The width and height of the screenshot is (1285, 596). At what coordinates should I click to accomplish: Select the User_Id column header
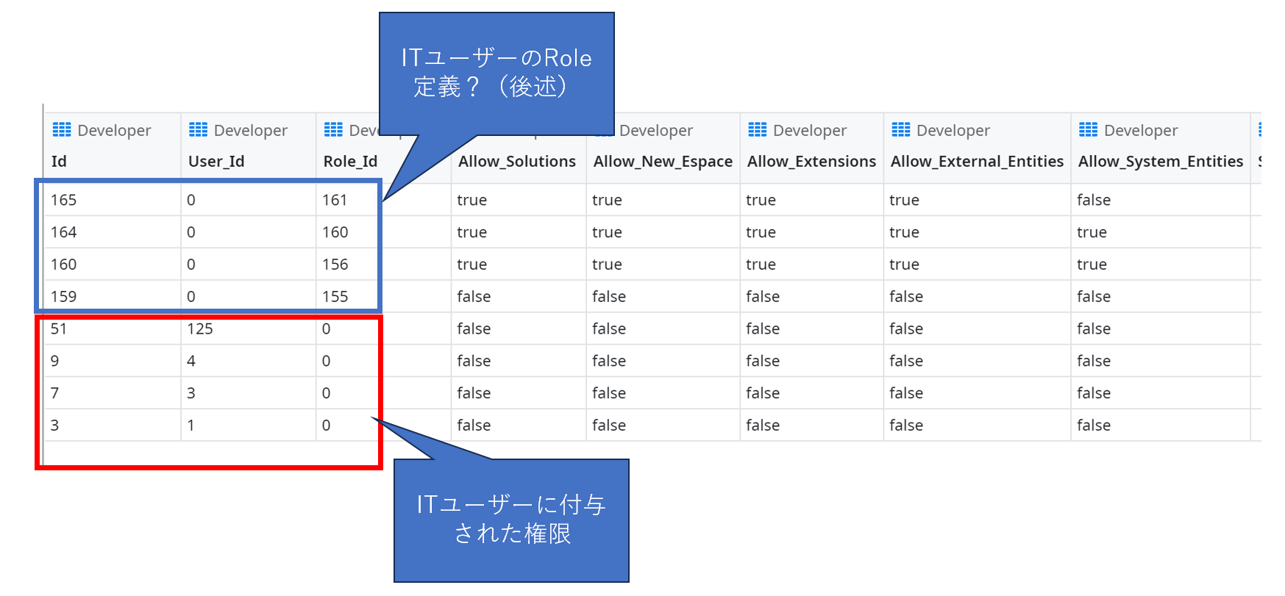pos(216,162)
